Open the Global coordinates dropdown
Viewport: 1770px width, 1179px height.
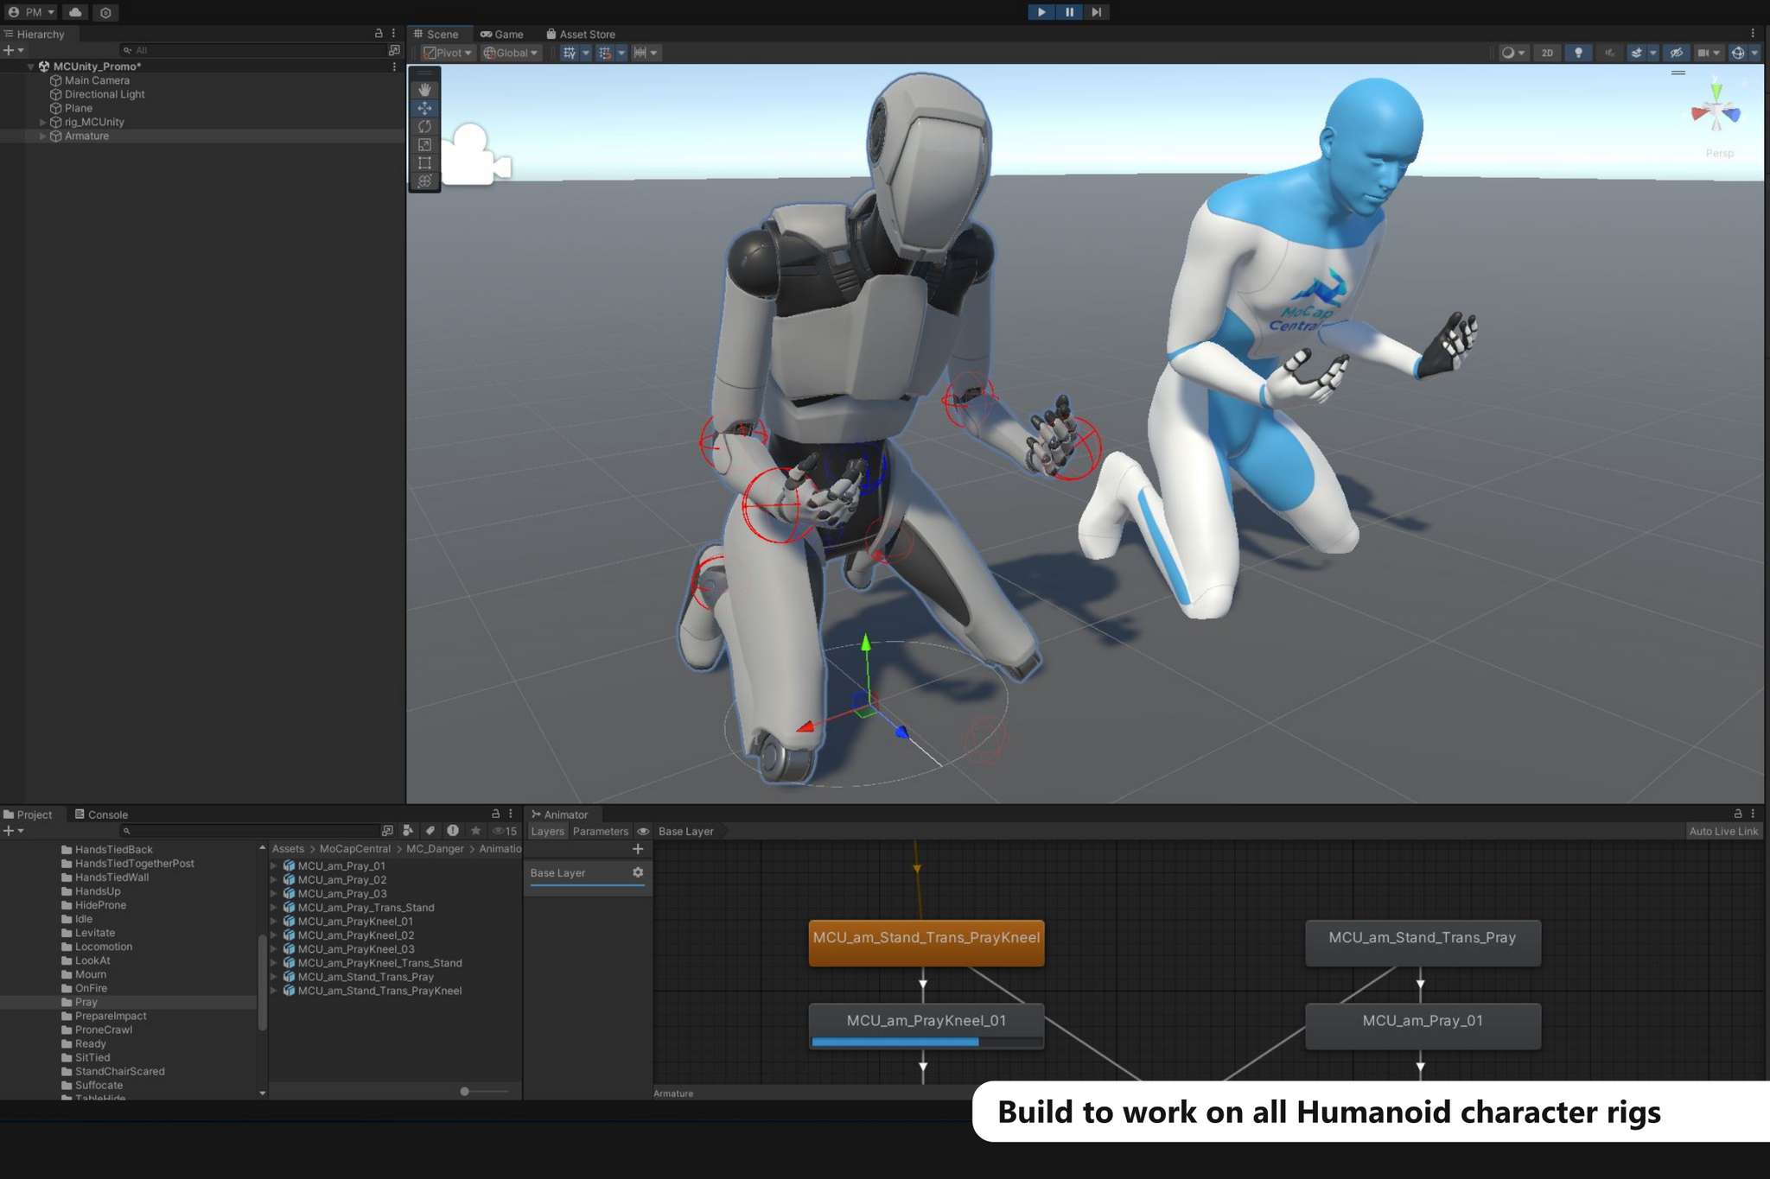point(510,53)
